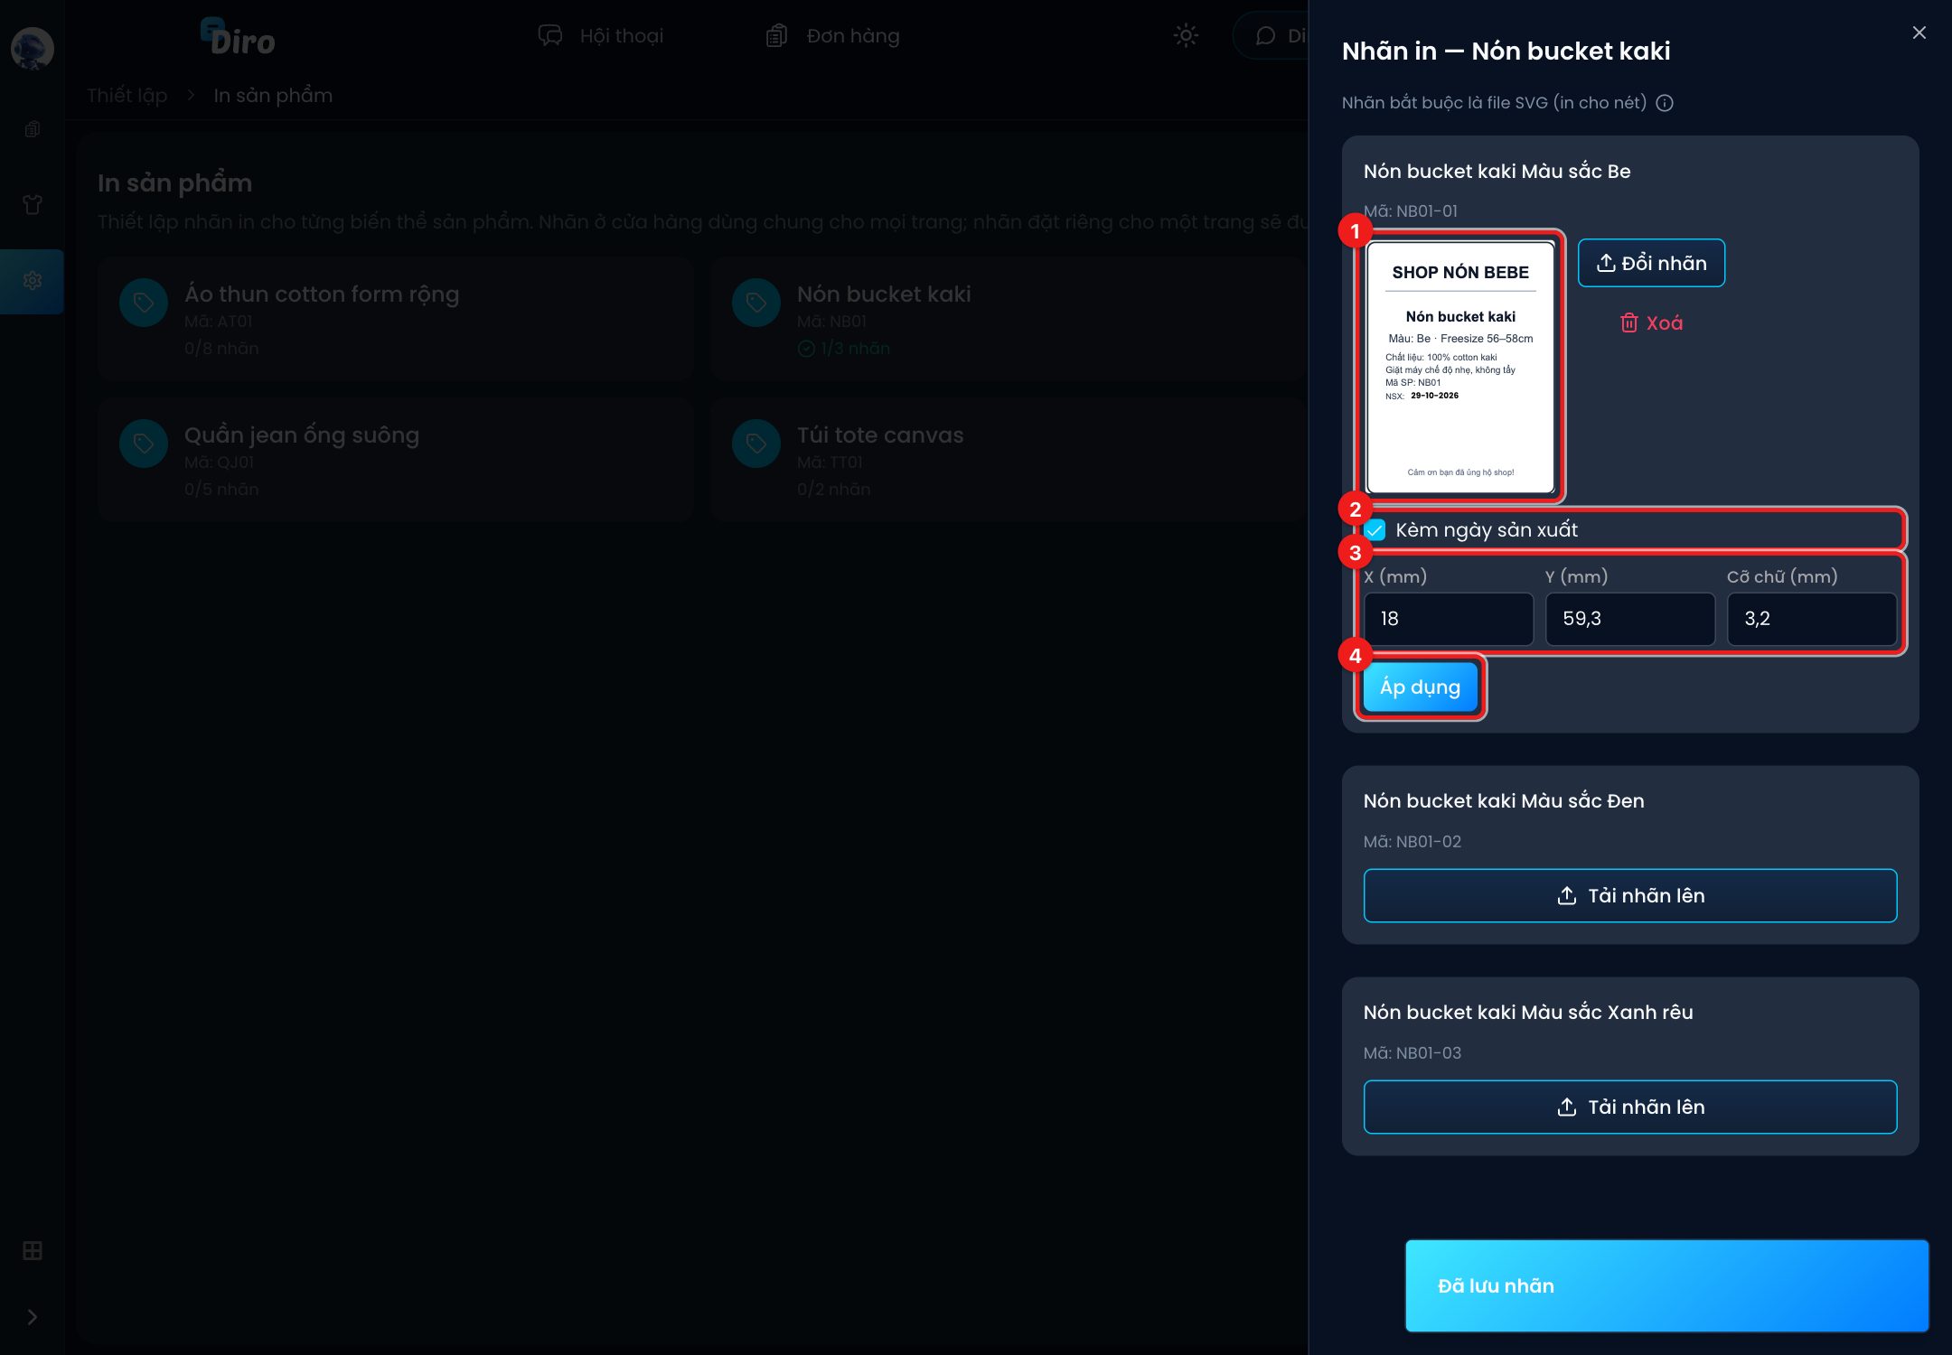Open the orders clipboard icon in sidebar
Viewport: 1952px width, 1355px height.
33,129
